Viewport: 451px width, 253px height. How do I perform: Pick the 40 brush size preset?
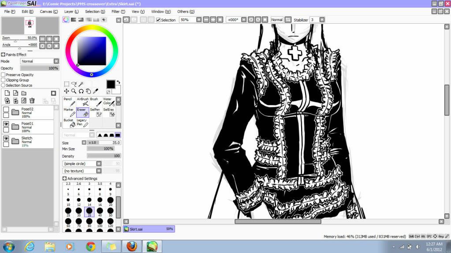100,212
